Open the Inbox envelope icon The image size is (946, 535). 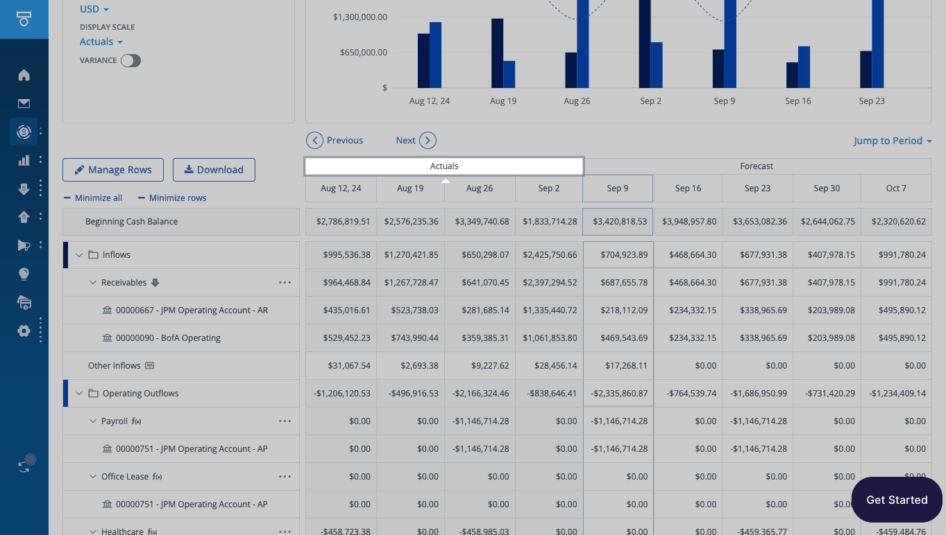click(24, 104)
